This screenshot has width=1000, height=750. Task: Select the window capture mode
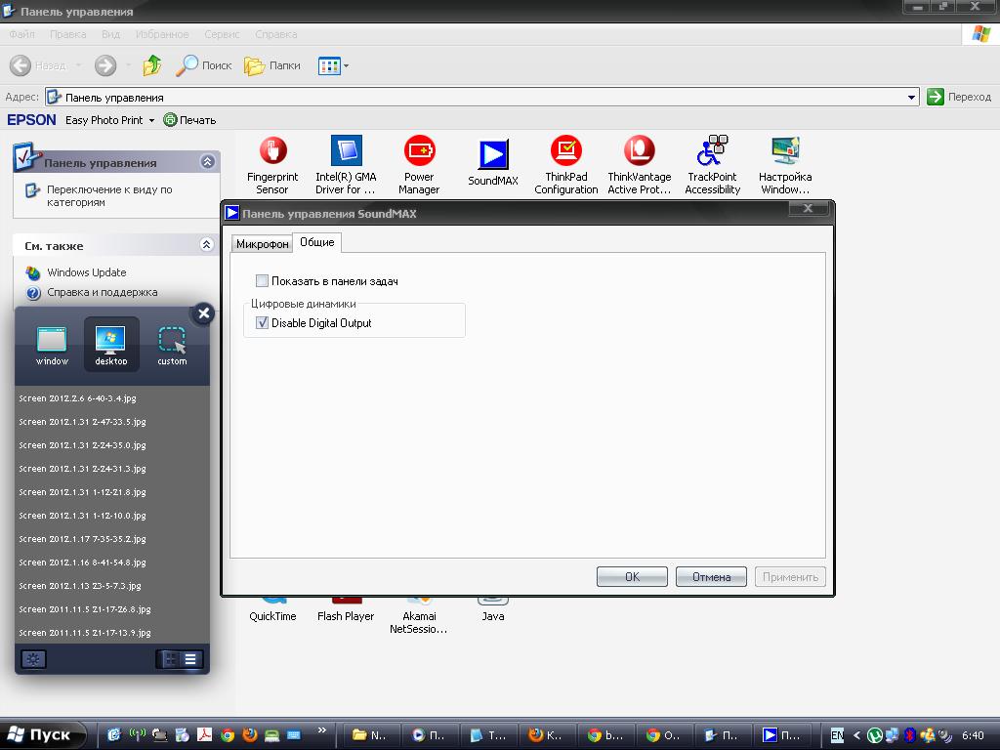coord(52,345)
